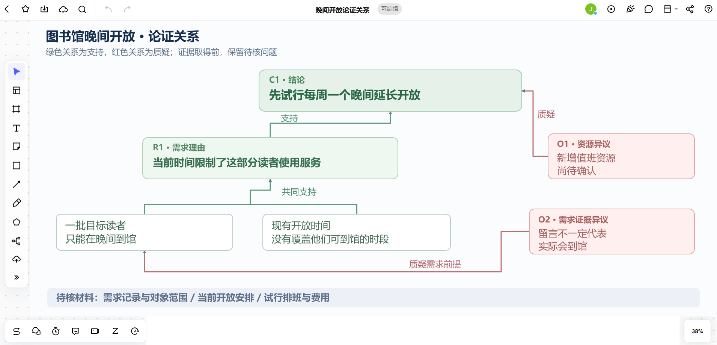The width and height of the screenshot is (717, 345).
Task: Open the comment note bottom icon
Action: [75, 331]
